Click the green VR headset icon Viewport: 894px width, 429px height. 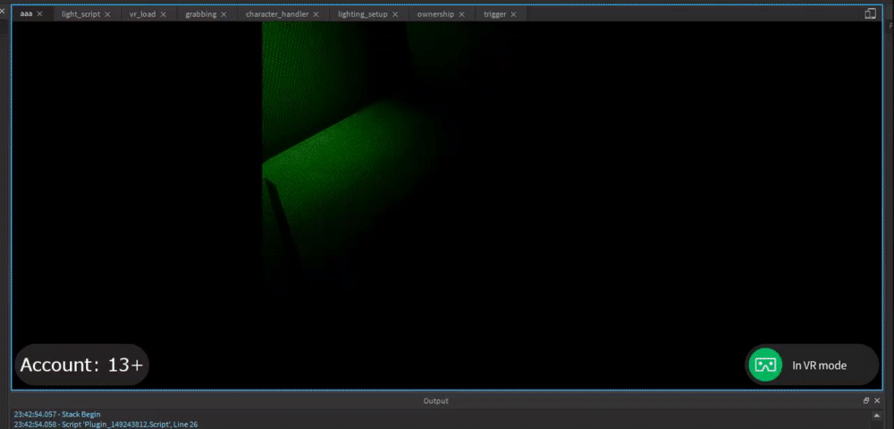tap(765, 366)
